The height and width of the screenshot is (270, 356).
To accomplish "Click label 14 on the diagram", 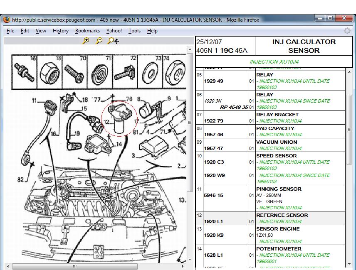I will (x=119, y=144).
